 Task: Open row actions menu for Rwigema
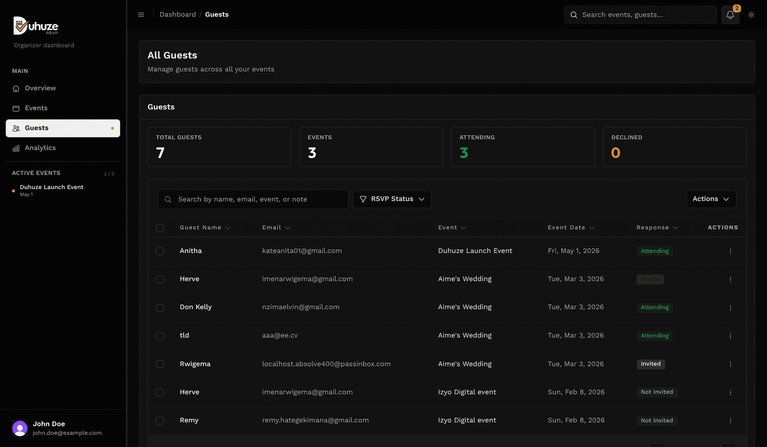tap(730, 364)
